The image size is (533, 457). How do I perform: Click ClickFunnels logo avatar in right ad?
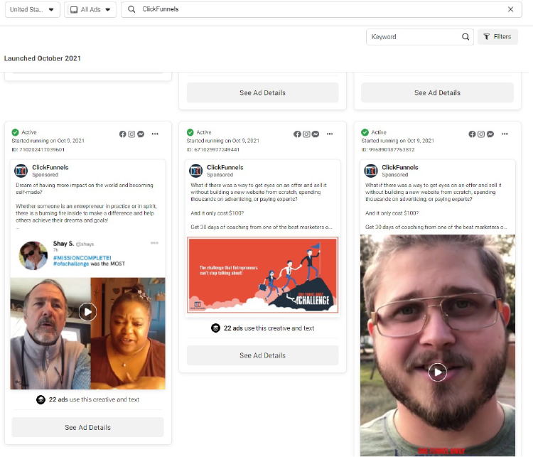(x=371, y=171)
